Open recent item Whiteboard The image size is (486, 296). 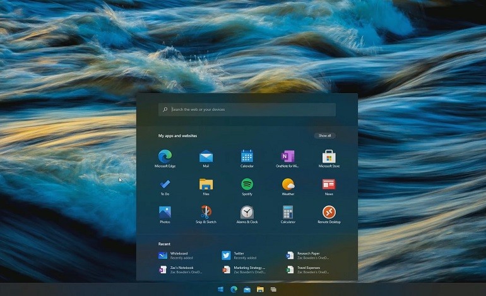click(x=175, y=256)
